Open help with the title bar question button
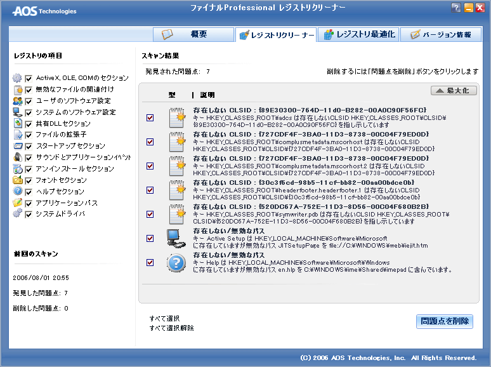Screen dimensions: 491x367 point(456,8)
